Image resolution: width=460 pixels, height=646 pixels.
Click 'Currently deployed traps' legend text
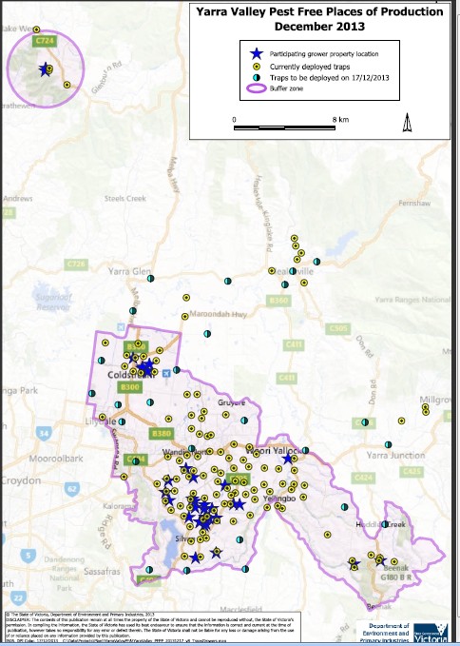click(x=310, y=67)
